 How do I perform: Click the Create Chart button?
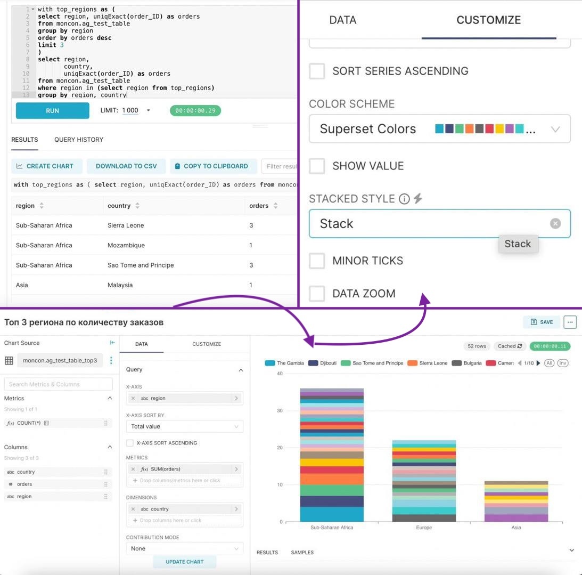tap(46, 166)
